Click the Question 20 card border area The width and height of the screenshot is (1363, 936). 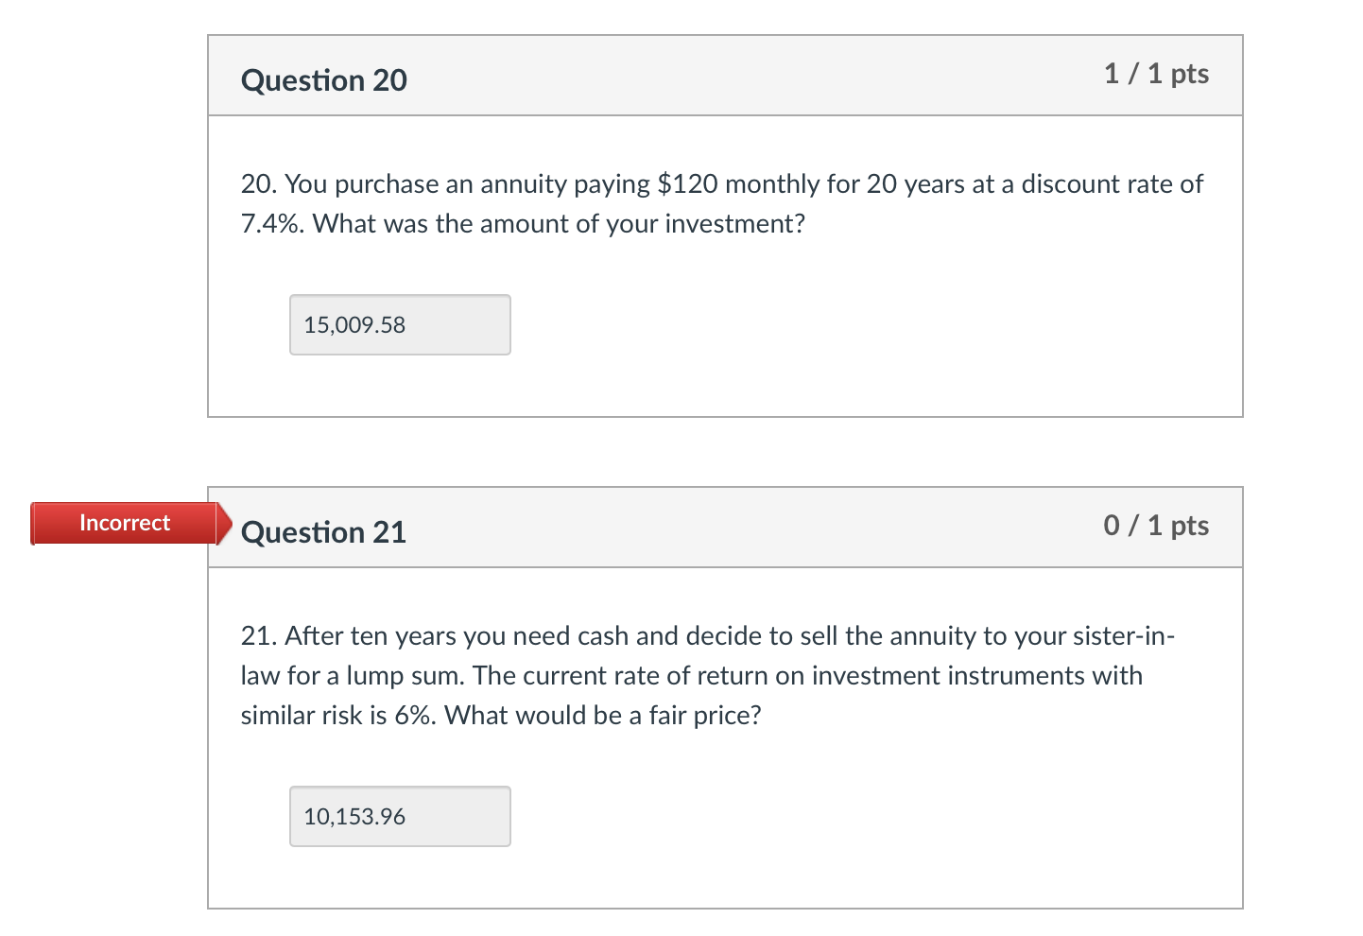pos(206,265)
